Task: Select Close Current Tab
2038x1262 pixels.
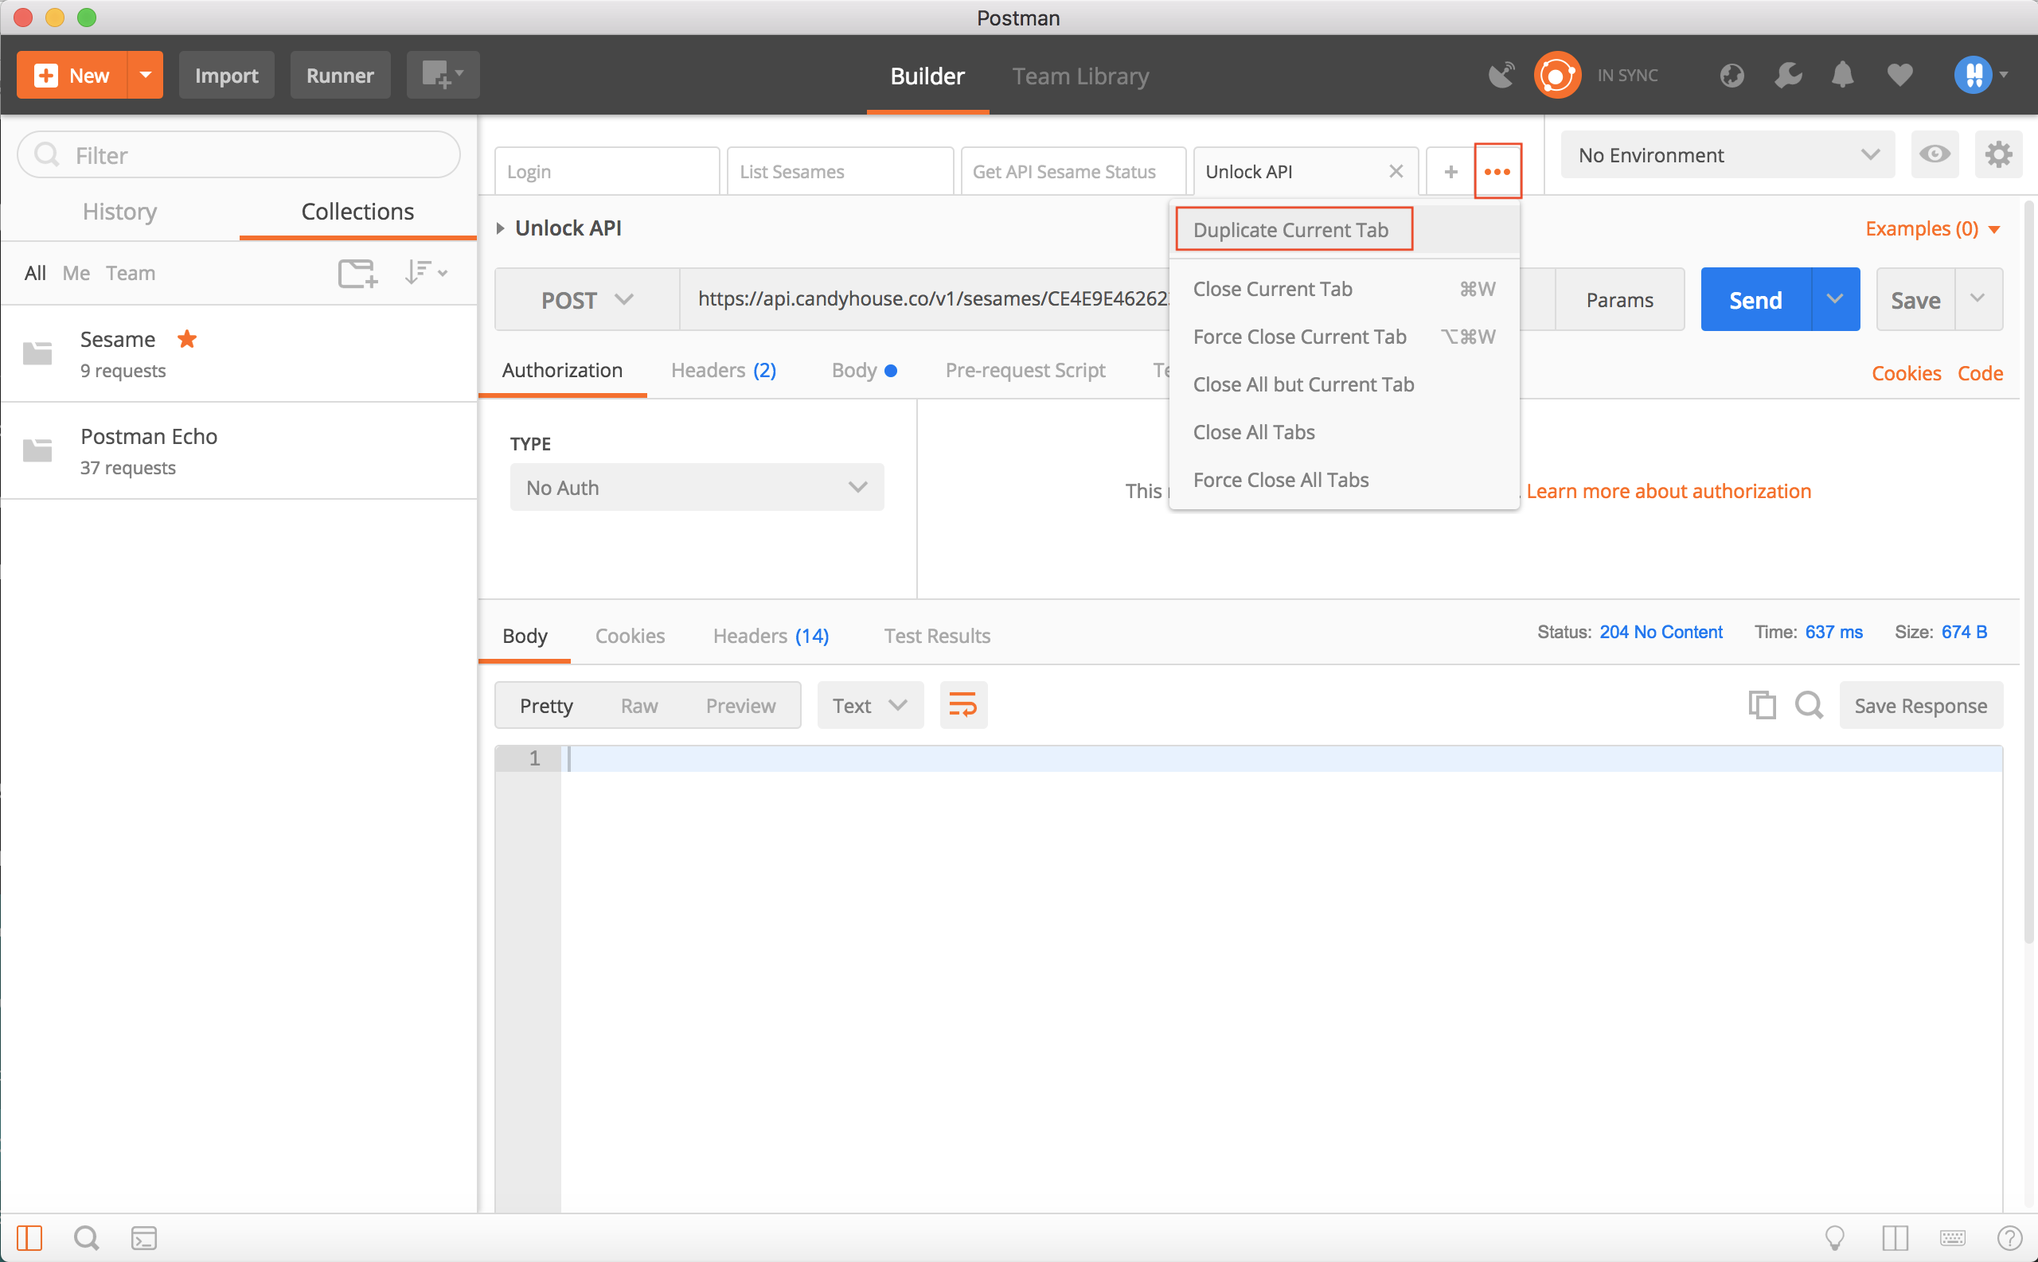Action: (x=1344, y=289)
